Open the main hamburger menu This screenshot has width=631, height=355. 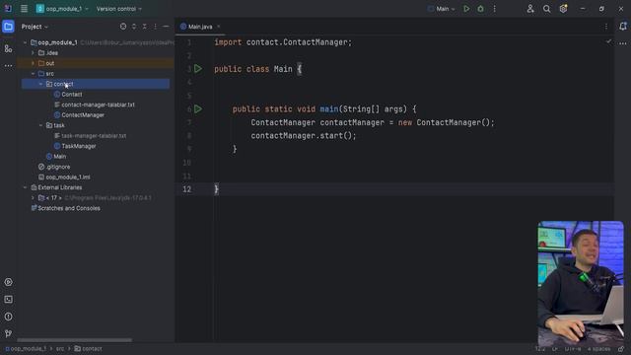(x=24, y=9)
